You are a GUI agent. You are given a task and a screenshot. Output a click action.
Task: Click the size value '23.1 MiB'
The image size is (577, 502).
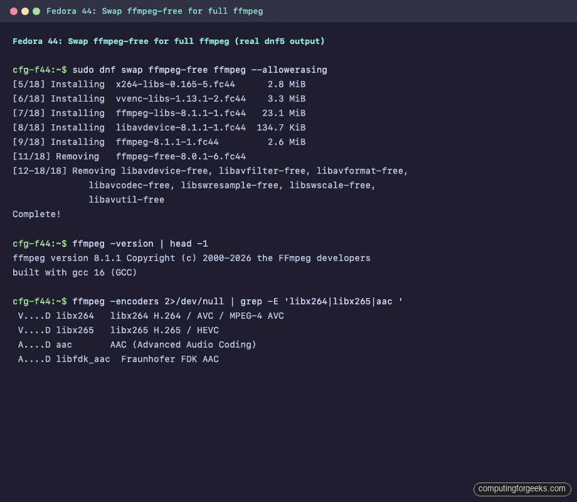click(283, 113)
